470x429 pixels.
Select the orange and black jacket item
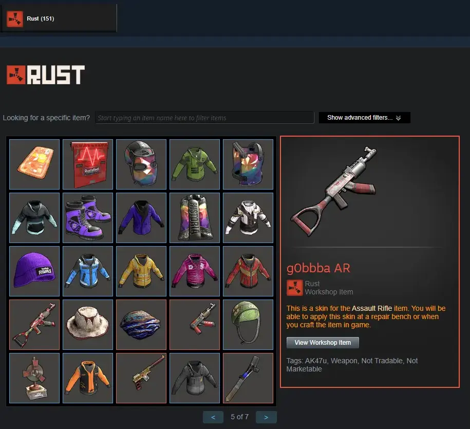pos(88,378)
